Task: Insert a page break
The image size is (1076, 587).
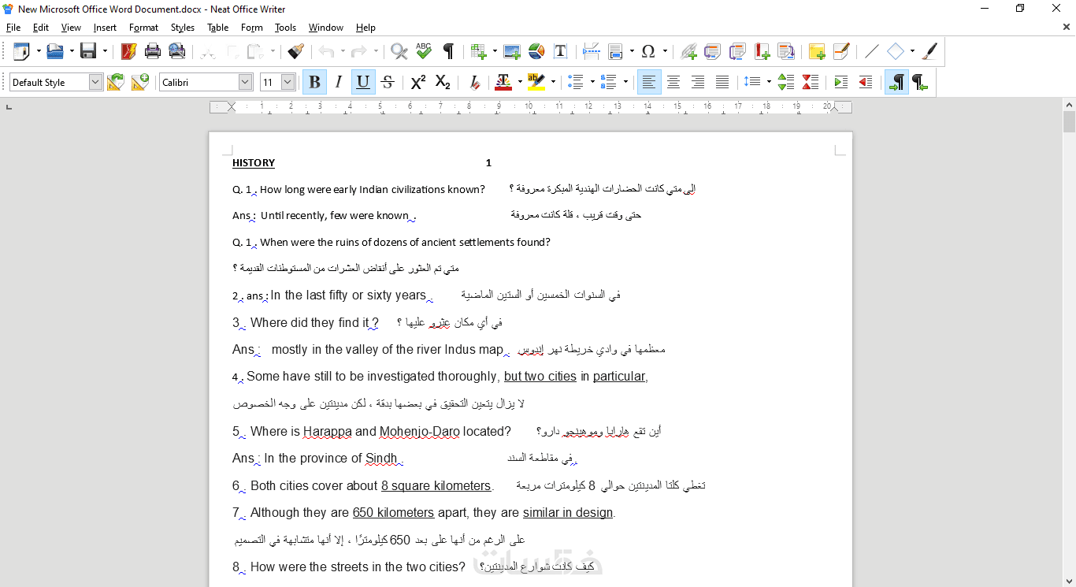Action: tap(592, 52)
